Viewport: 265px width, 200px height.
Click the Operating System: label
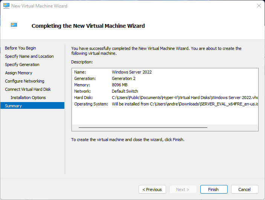click(x=91, y=104)
